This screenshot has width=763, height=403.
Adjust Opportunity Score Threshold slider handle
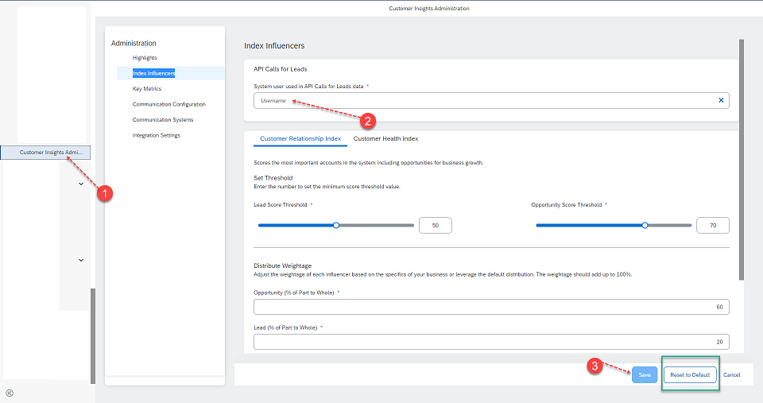(645, 226)
